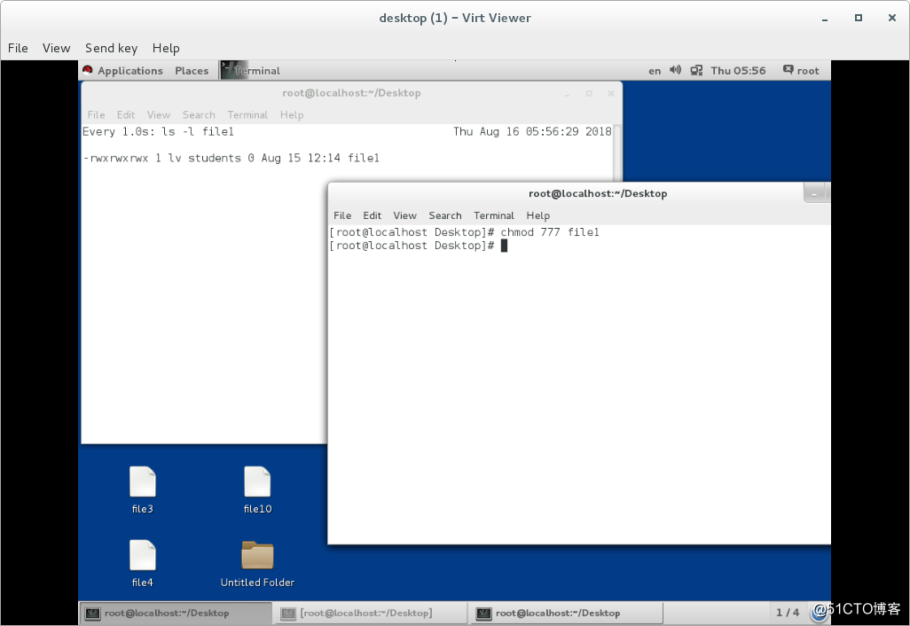Minimize the front terminal window

pos(813,194)
